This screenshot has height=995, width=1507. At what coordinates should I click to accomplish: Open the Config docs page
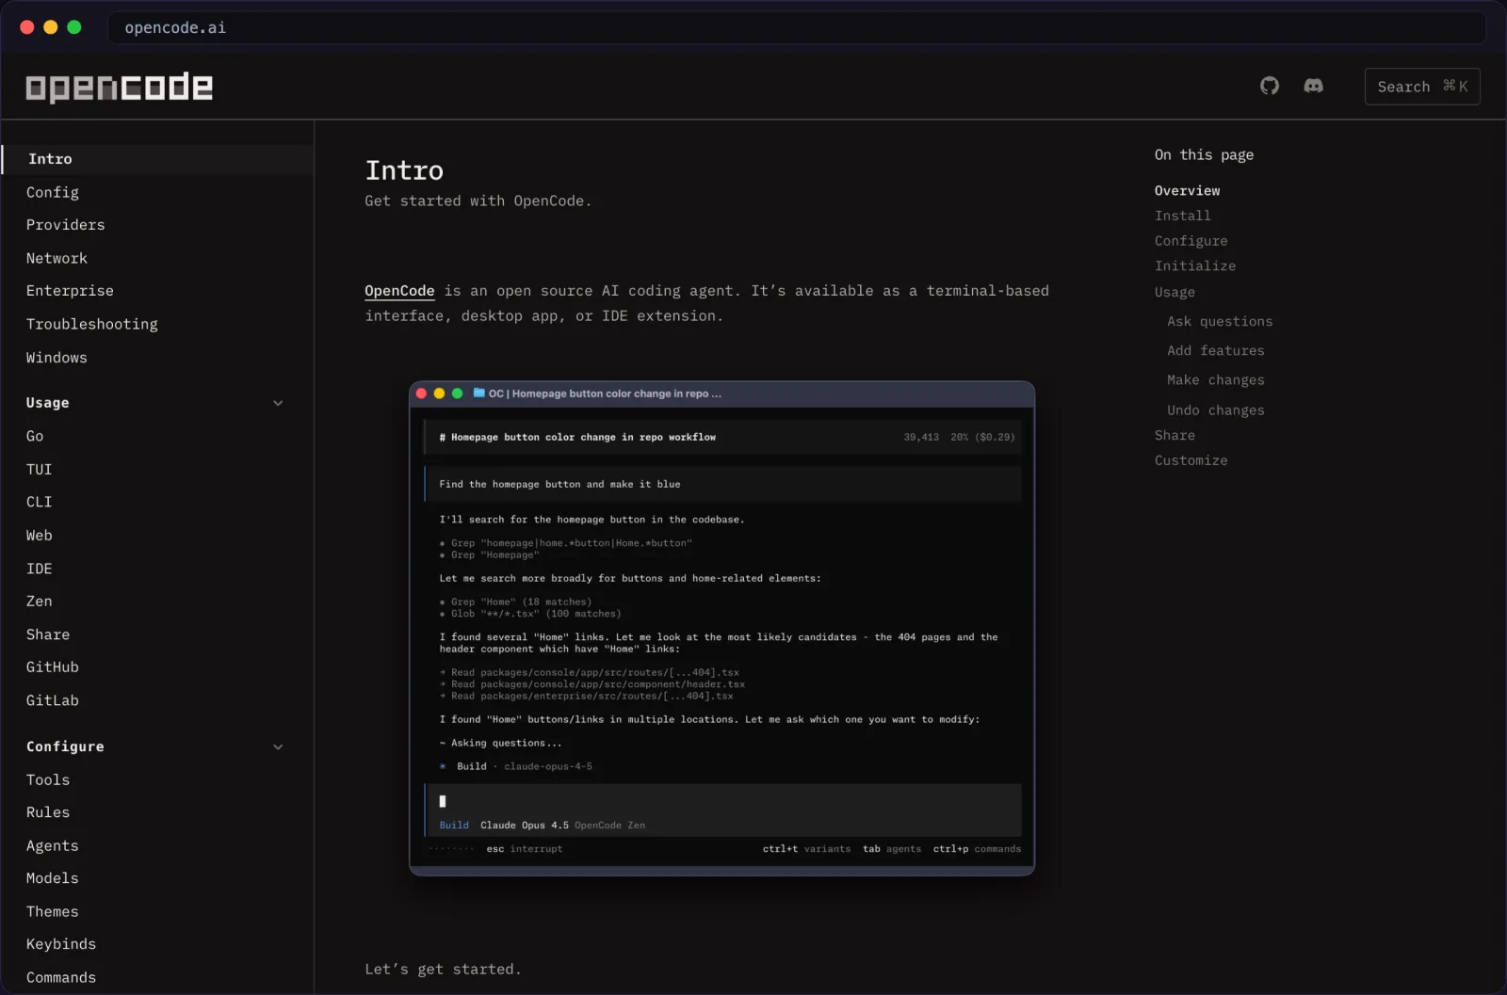coord(53,192)
